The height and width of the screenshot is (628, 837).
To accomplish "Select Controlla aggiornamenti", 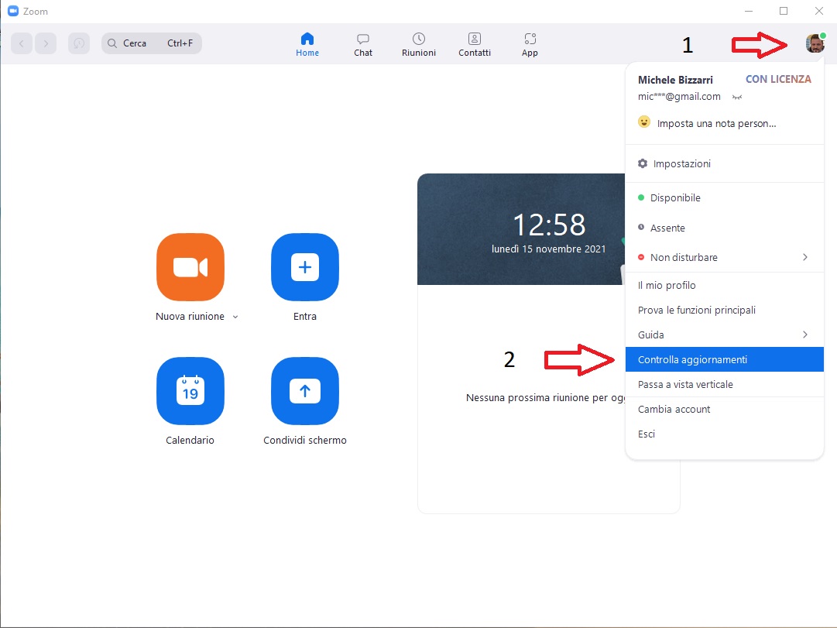I will (725, 359).
